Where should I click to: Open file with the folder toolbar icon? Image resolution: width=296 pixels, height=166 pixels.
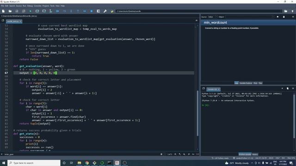tap(10, 11)
